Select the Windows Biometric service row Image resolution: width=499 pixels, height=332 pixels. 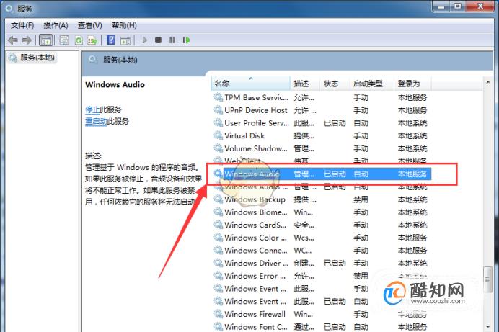[322, 212]
